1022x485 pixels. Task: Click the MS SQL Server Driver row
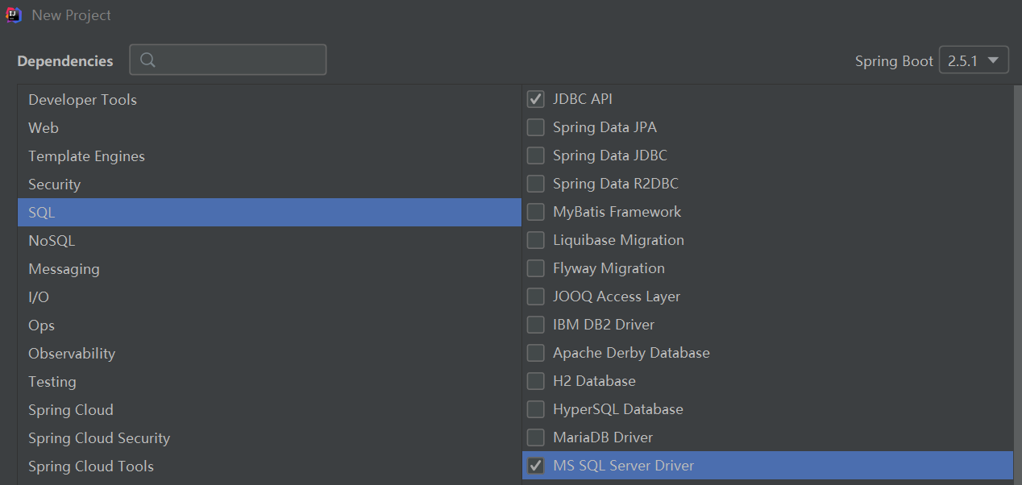(767, 466)
